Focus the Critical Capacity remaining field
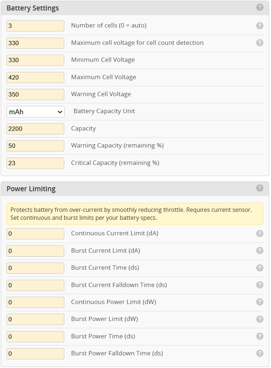The height and width of the screenshot is (368, 271). coord(35,163)
